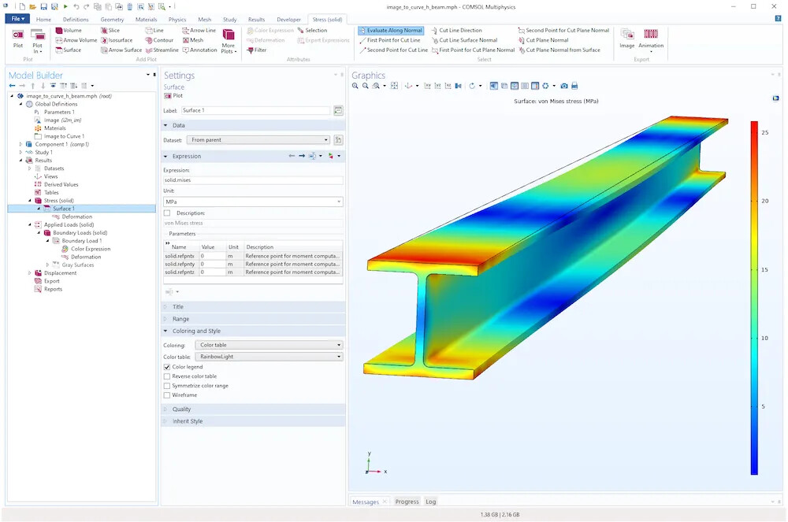Open the More Plots gallery
The height and width of the screenshot is (522, 788).
229,39
